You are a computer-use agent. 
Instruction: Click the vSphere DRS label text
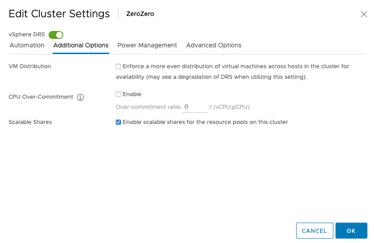coord(27,35)
